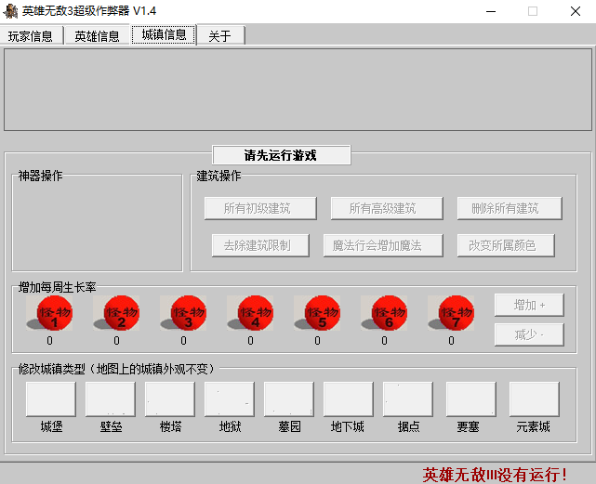596x484 pixels.
Task: Click the 修改城镇类型 group label
Action: (116, 369)
